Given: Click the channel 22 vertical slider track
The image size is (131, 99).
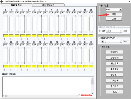Looking at the screenshot, I should point(34,55).
